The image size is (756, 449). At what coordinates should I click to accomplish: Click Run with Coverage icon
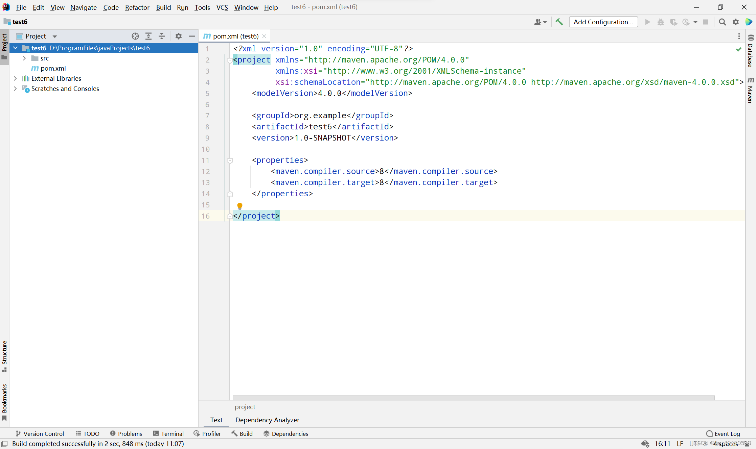[x=673, y=22]
